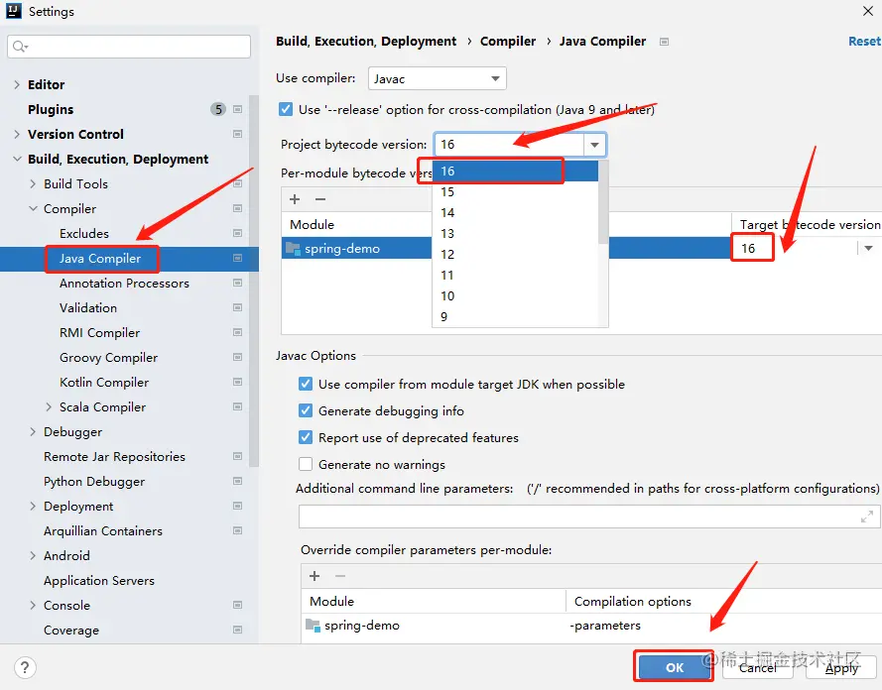Toggle Use compiler from module target JDK

(x=306, y=384)
